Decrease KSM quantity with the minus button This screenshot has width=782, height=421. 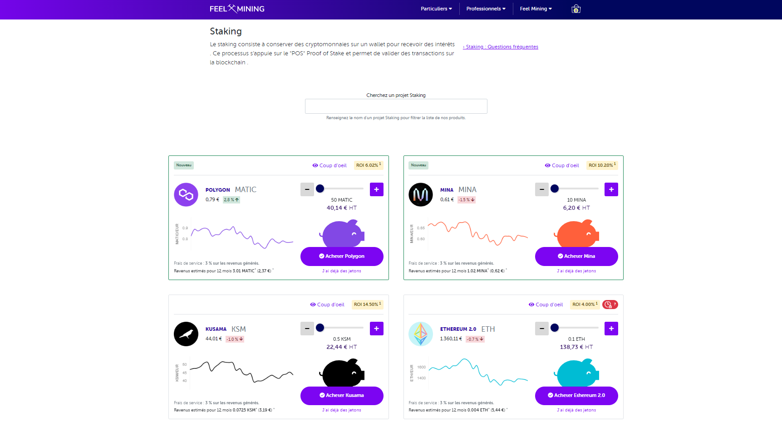click(x=307, y=329)
